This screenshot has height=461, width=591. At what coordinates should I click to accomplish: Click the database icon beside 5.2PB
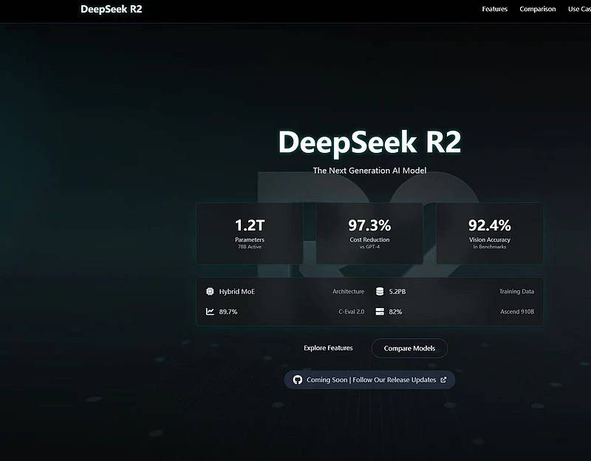[x=380, y=291]
